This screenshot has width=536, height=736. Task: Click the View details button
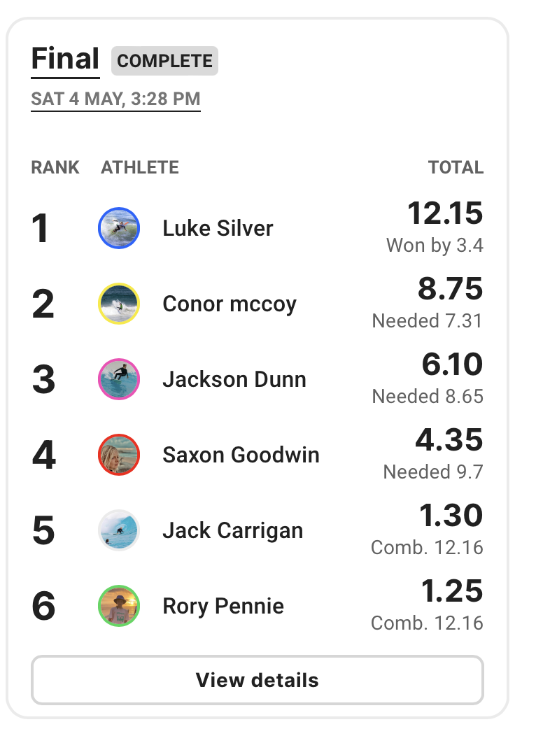click(x=258, y=679)
